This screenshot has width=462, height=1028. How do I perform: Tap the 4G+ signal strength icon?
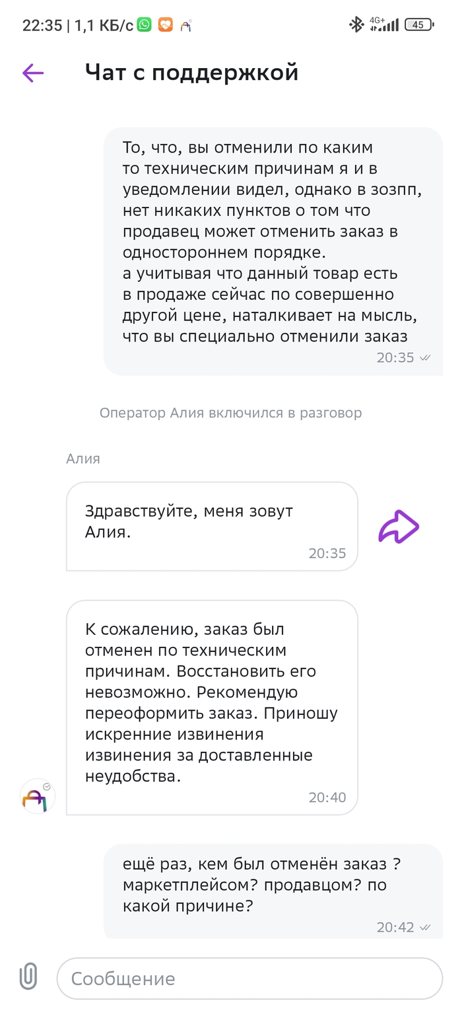(384, 25)
